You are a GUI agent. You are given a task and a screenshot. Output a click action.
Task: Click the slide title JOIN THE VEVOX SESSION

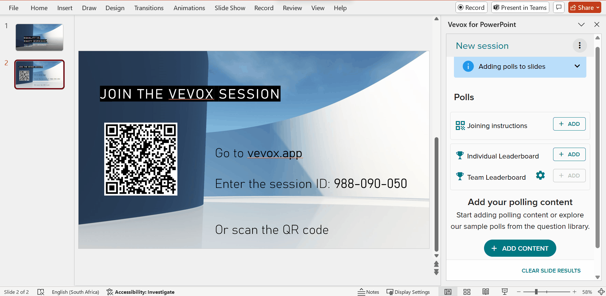[x=190, y=94]
